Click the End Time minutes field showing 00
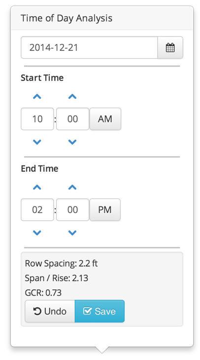 (x=72, y=209)
